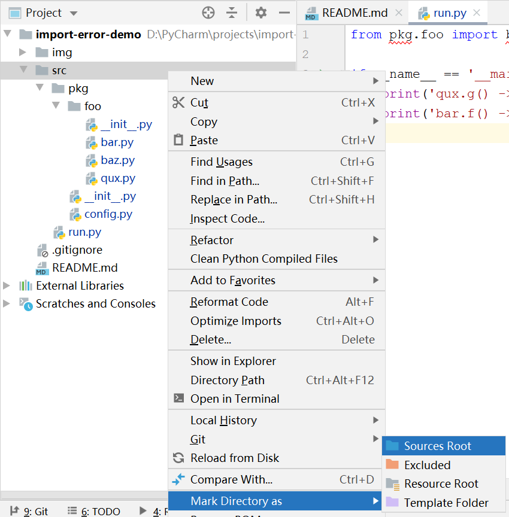
Task: Click the Paste clipboard icon
Action: tap(178, 140)
